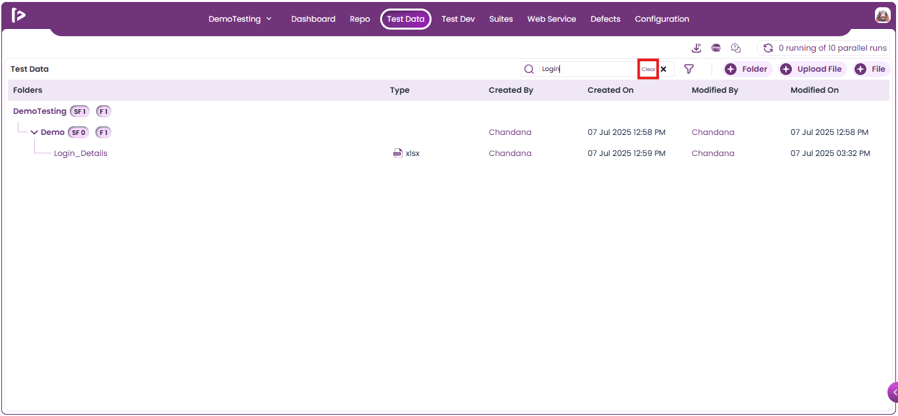
Task: Open the help chat icon
Action: (x=737, y=48)
